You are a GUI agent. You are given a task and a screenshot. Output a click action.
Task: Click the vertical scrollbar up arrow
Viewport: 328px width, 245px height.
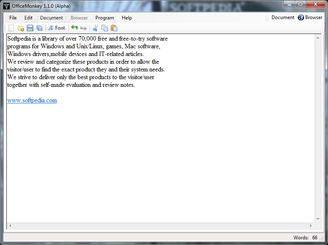[x=318, y=38]
